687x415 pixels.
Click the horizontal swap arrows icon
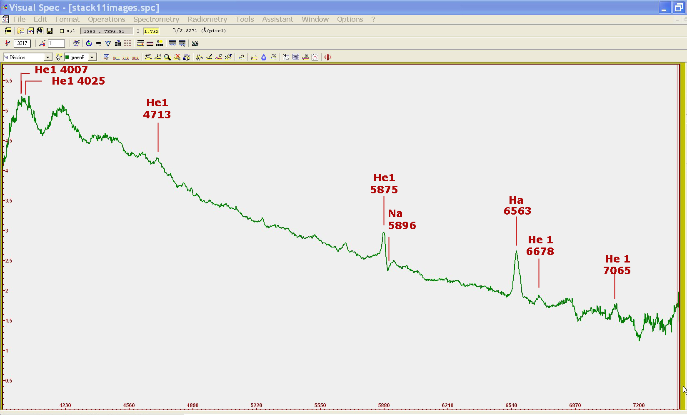click(148, 57)
